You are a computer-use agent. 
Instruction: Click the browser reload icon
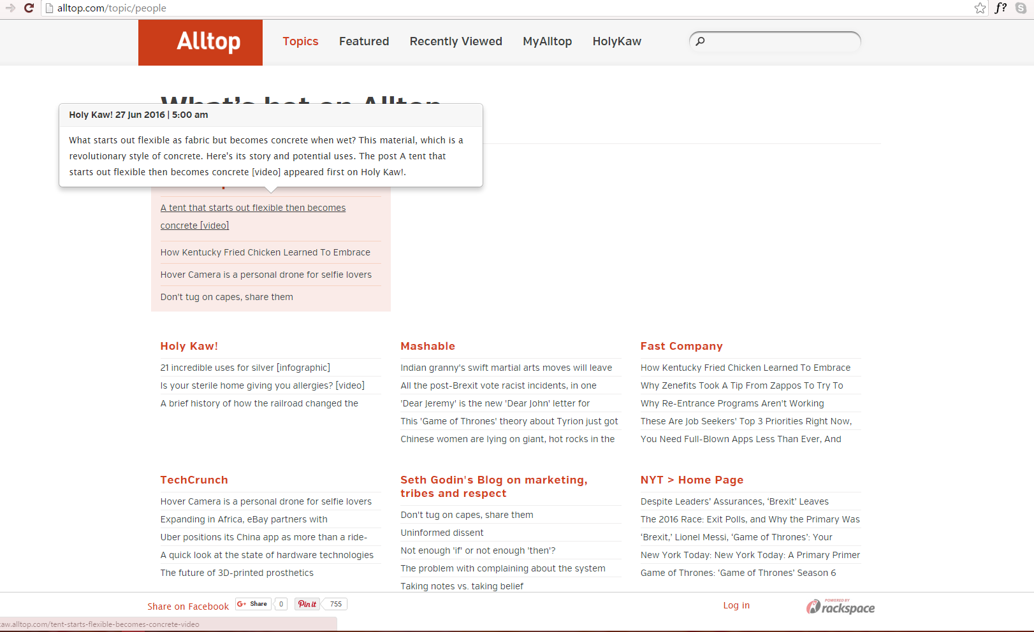[x=29, y=8]
